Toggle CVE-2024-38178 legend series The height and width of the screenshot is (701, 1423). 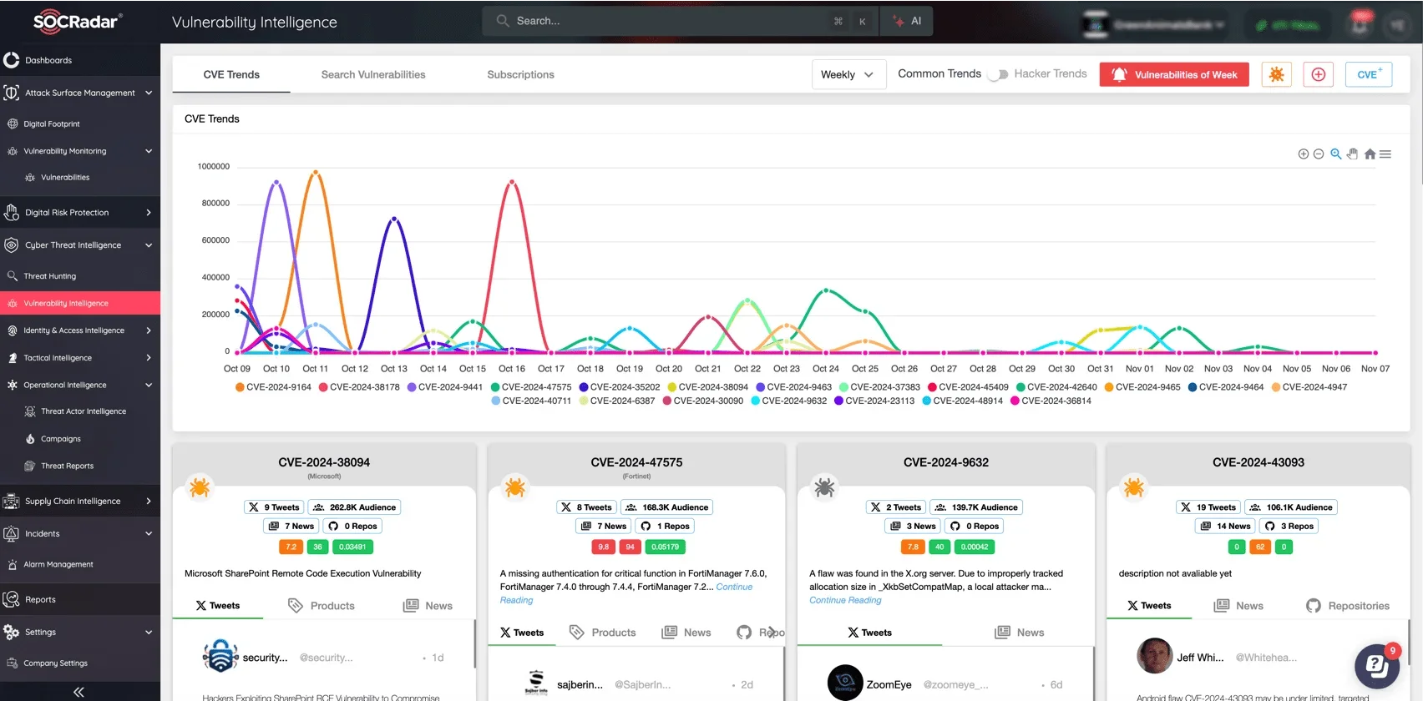tap(359, 387)
